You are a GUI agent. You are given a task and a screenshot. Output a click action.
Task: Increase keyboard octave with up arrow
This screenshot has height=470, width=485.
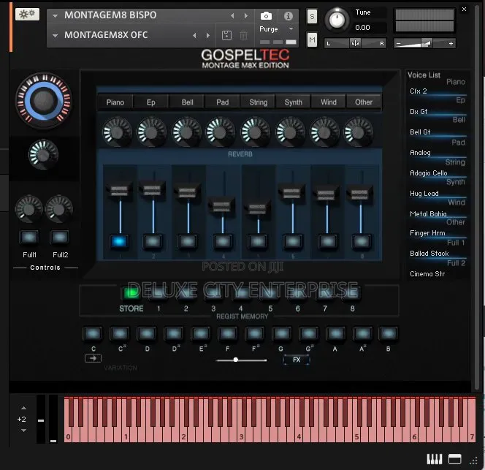tap(23, 408)
